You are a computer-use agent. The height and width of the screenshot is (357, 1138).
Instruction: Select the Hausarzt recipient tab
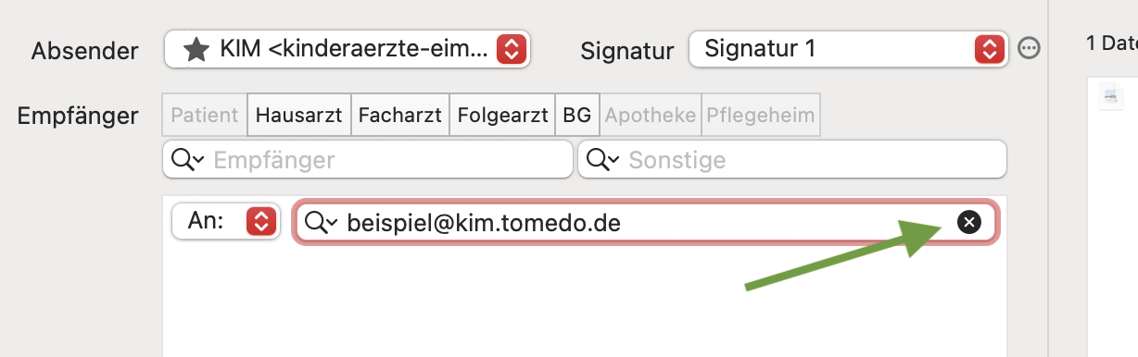point(298,116)
